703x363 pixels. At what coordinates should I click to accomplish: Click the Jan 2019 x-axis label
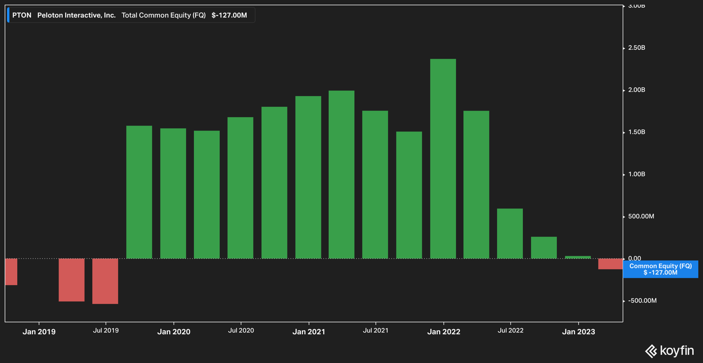[39, 332]
